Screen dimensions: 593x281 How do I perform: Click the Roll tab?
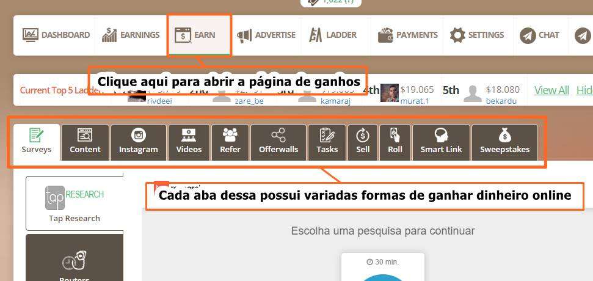pyautogui.click(x=395, y=142)
